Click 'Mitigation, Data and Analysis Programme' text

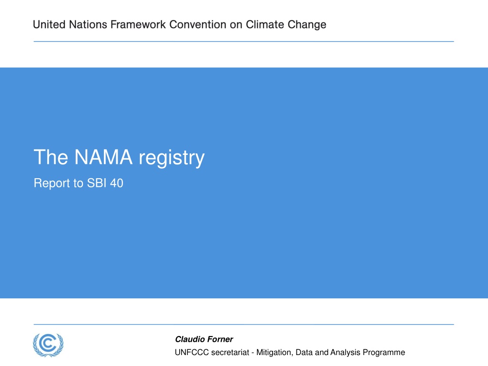click(331, 353)
